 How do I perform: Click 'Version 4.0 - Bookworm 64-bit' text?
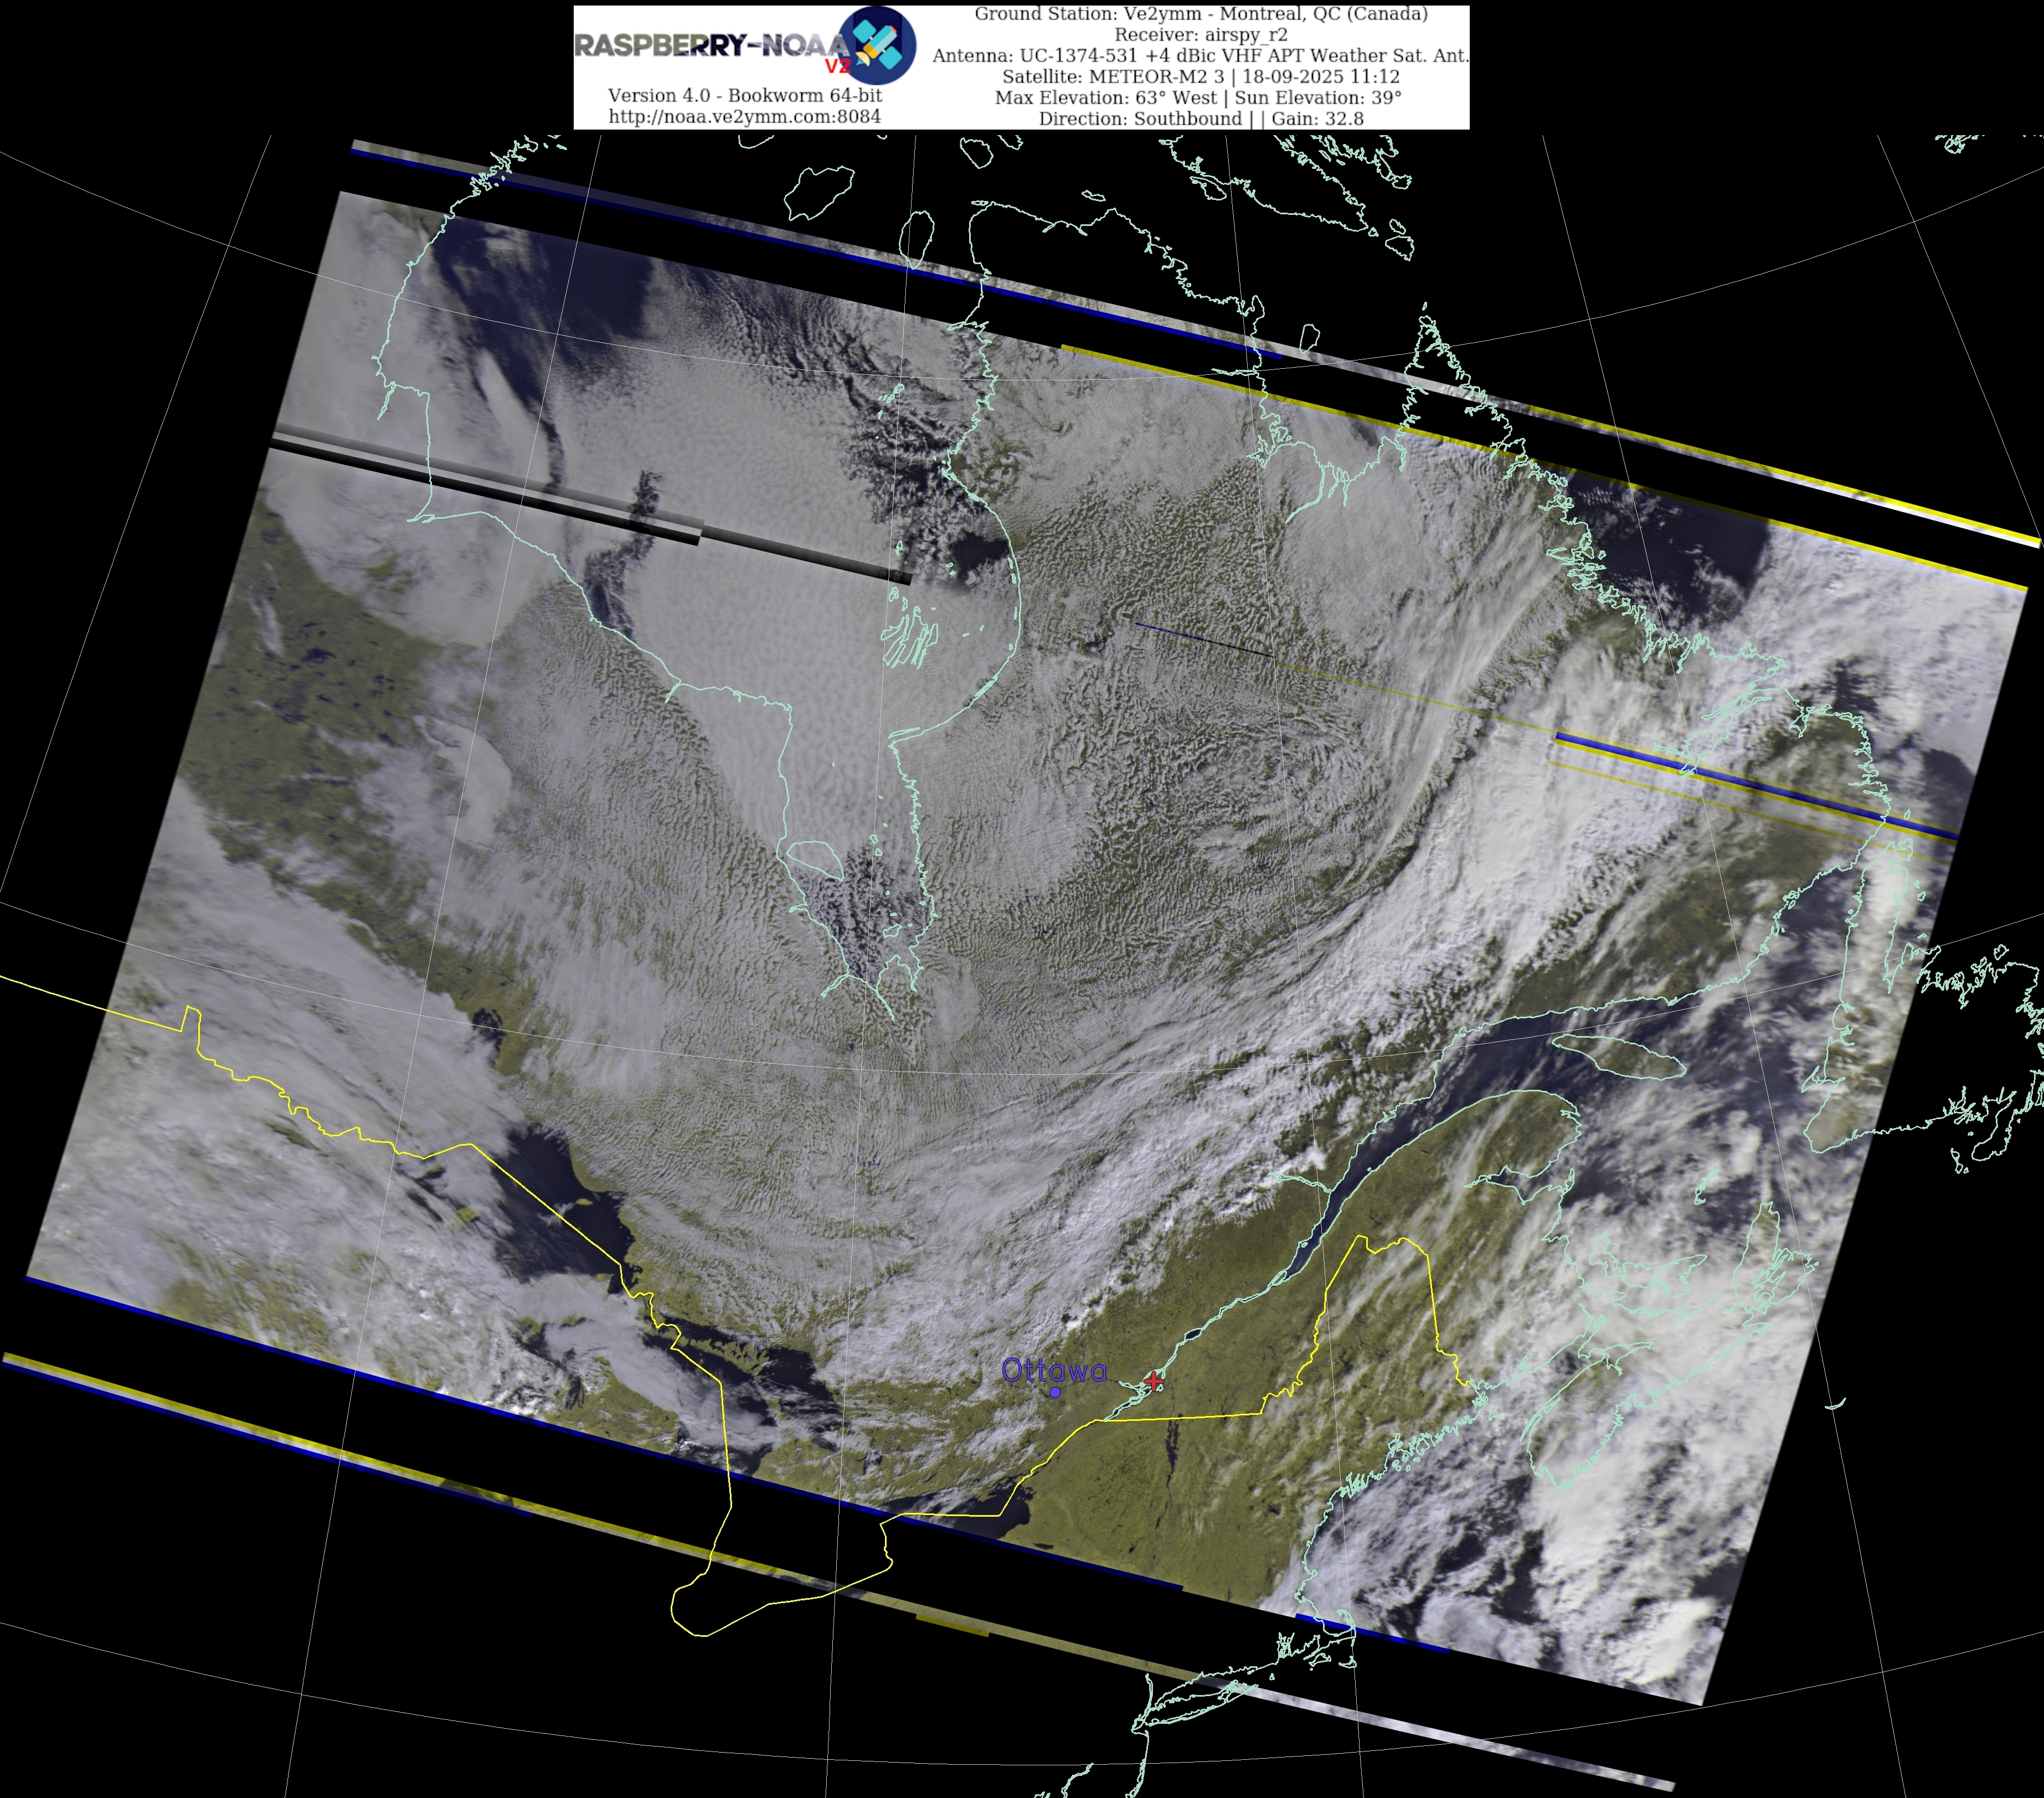click(745, 95)
